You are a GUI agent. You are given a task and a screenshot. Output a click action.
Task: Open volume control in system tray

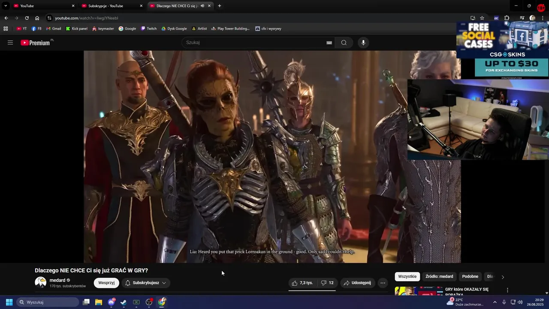[x=520, y=302]
